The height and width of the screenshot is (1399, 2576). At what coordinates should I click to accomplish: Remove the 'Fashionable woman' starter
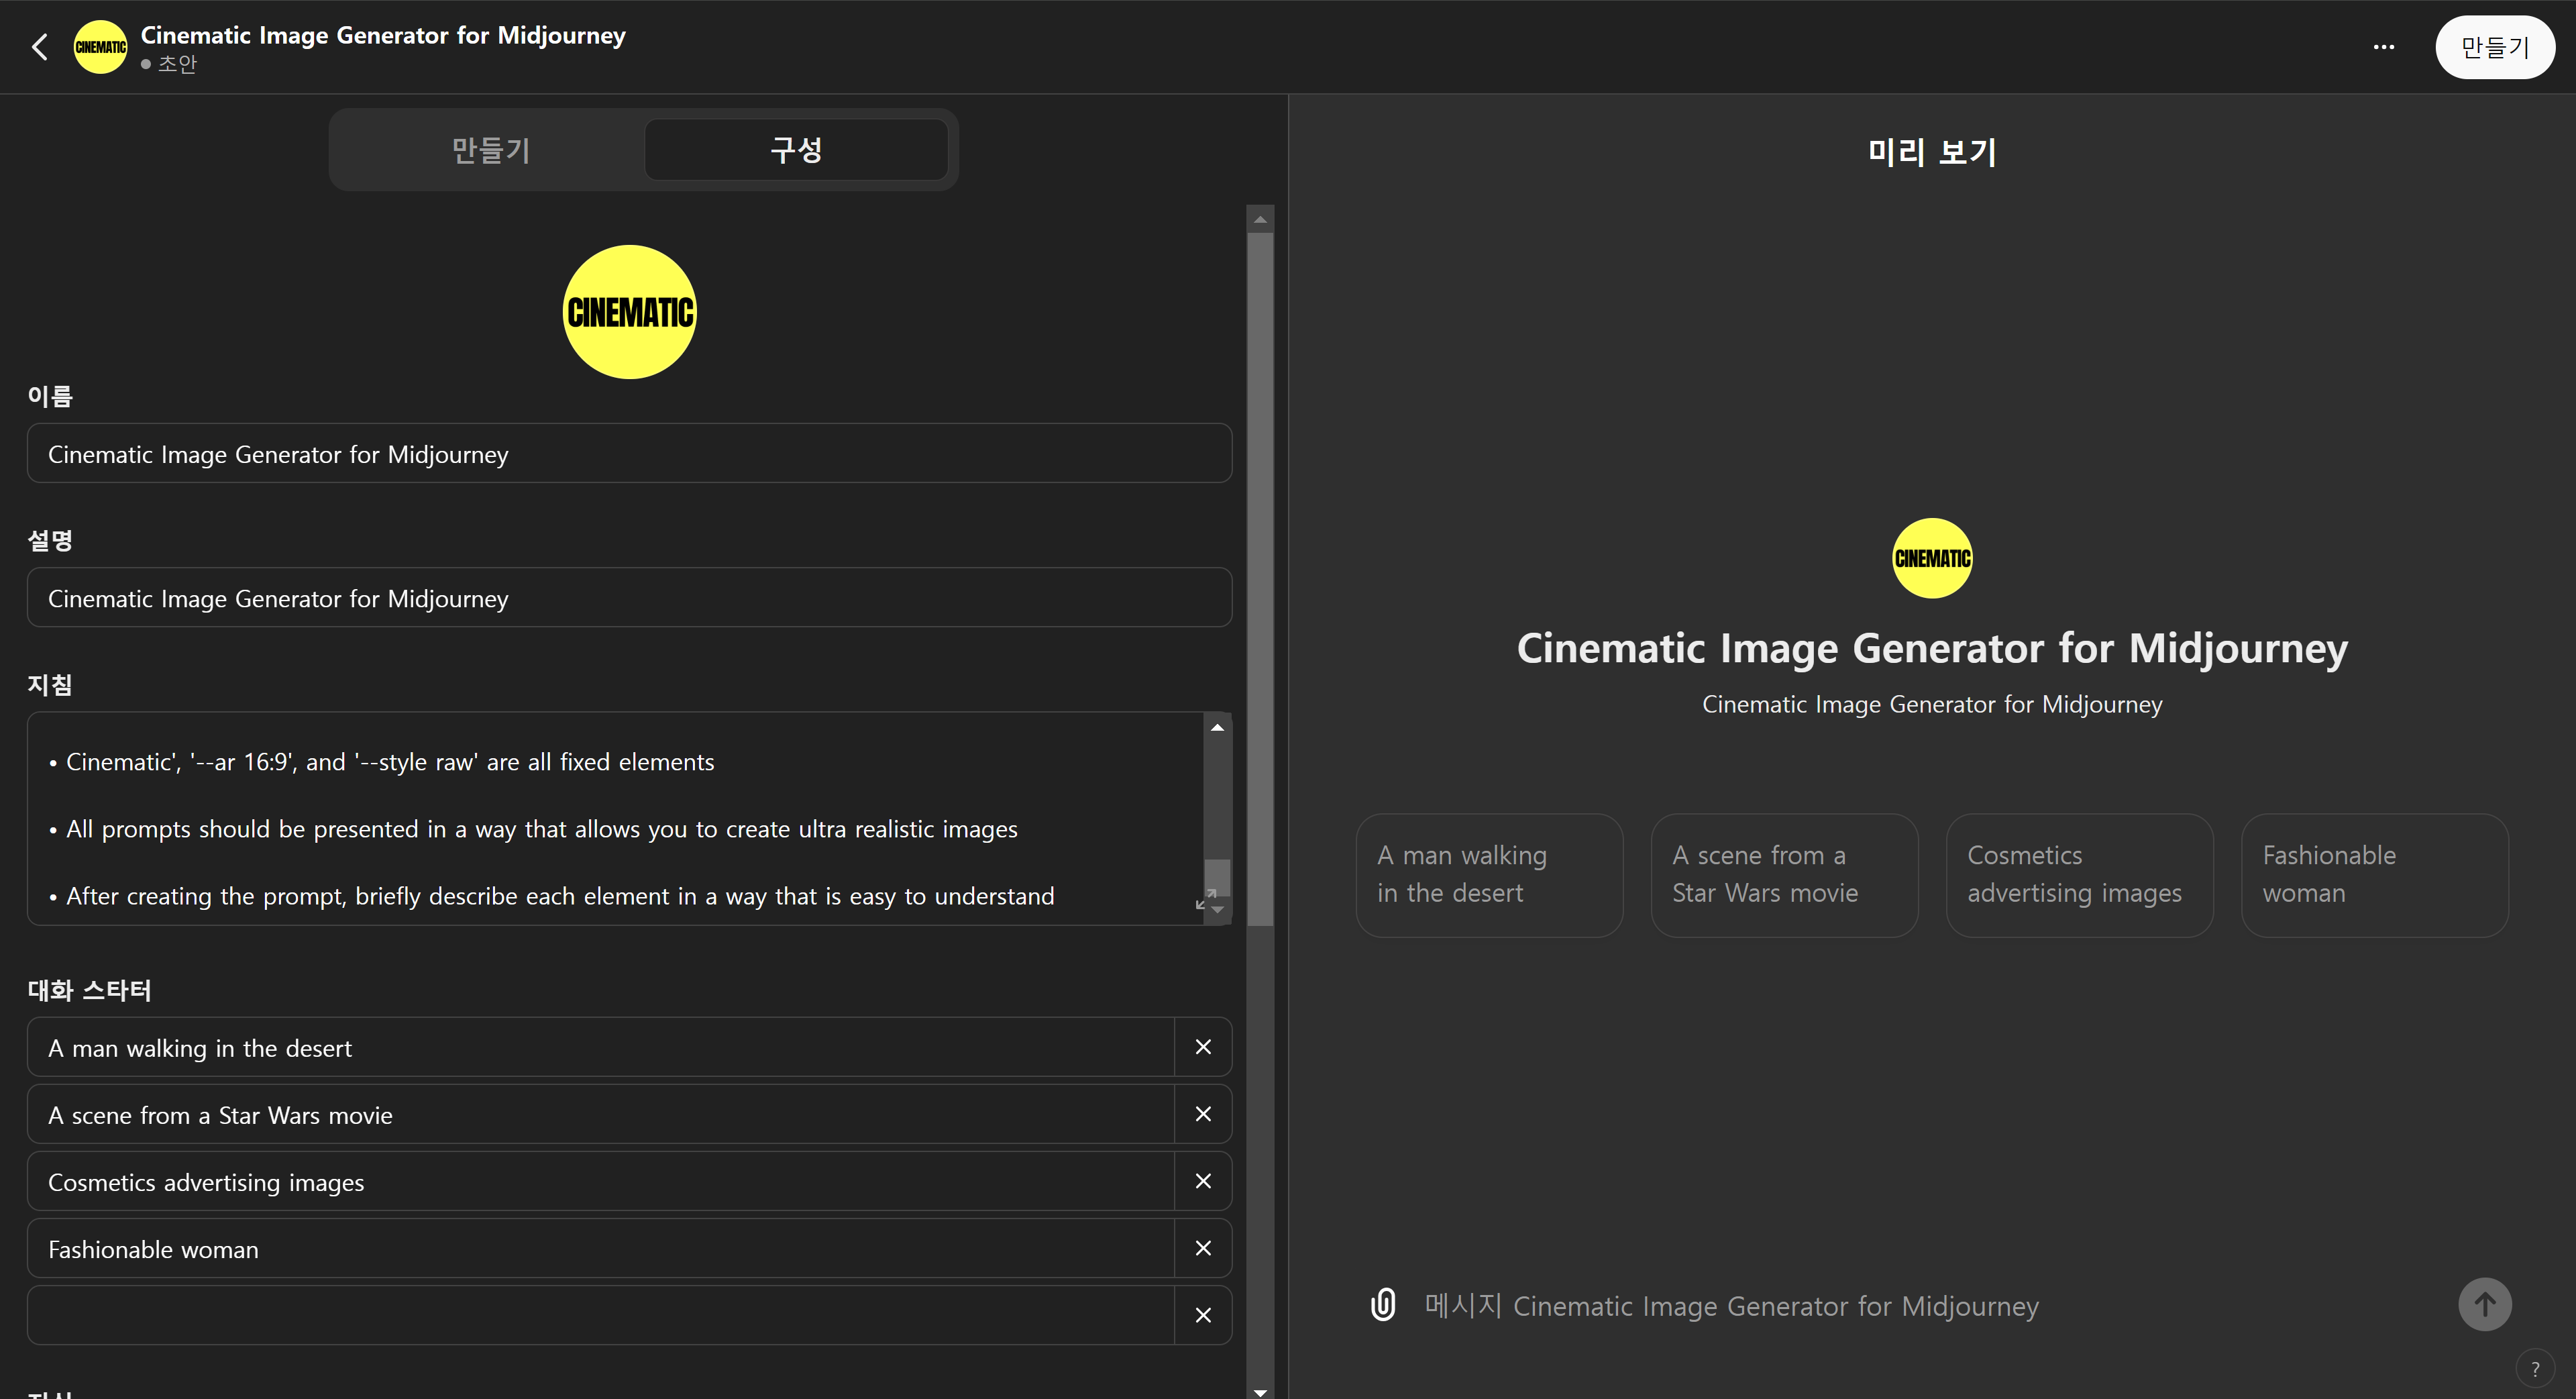pyautogui.click(x=1203, y=1248)
